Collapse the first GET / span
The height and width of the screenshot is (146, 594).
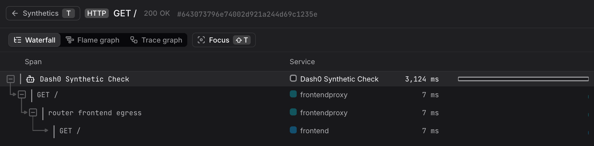click(22, 95)
